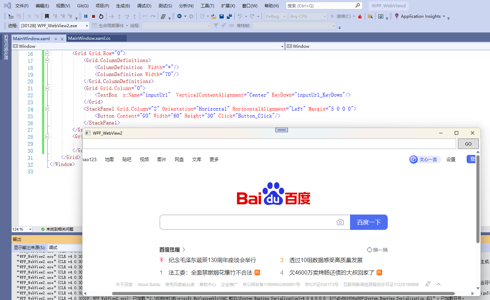This screenshot has height=300, width=490.
Task: Click the WPF_WebView2 window title icon
Action: pos(88,133)
